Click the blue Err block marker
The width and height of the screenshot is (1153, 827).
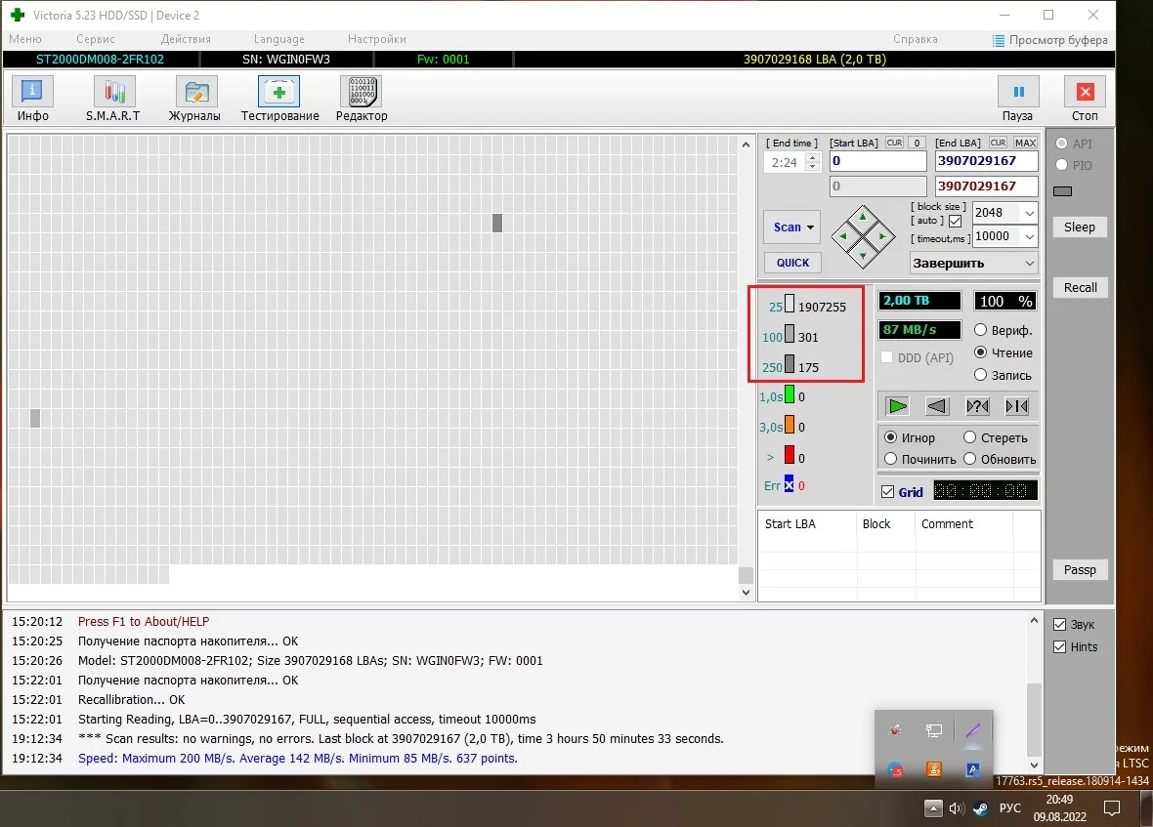pyautogui.click(x=789, y=484)
